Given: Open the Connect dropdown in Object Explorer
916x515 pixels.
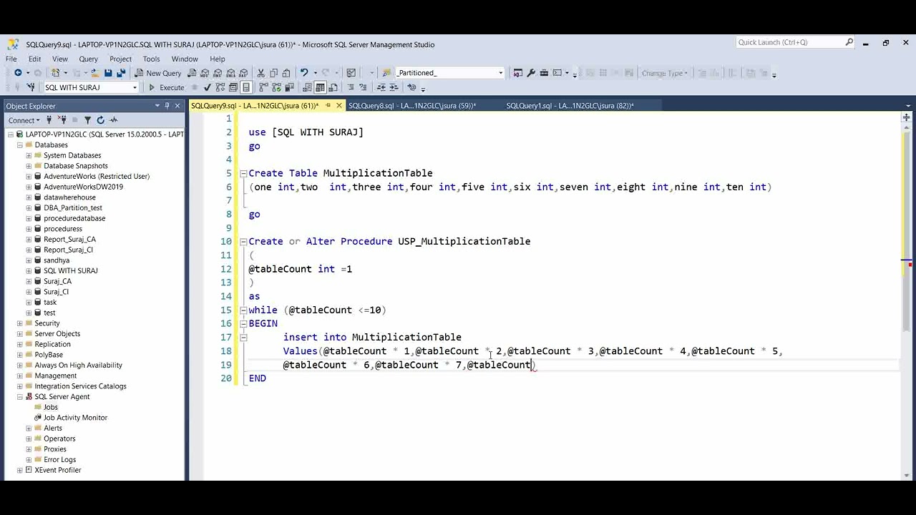Looking at the screenshot, I should [x=25, y=120].
